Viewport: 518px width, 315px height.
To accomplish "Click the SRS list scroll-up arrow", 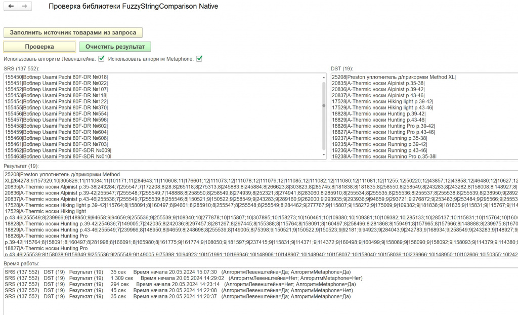I will pyautogui.click(x=324, y=77).
